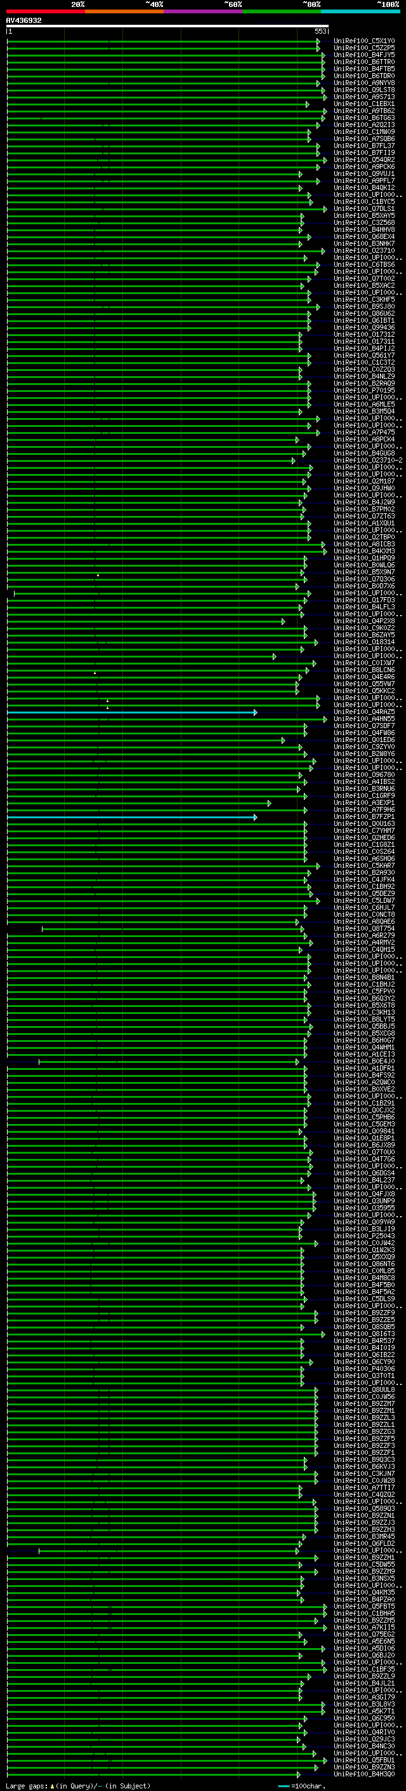This screenshot has height=1791, width=406.
Task: Click the UniRef100_B4QKI2 entry
Action: [x=364, y=187]
